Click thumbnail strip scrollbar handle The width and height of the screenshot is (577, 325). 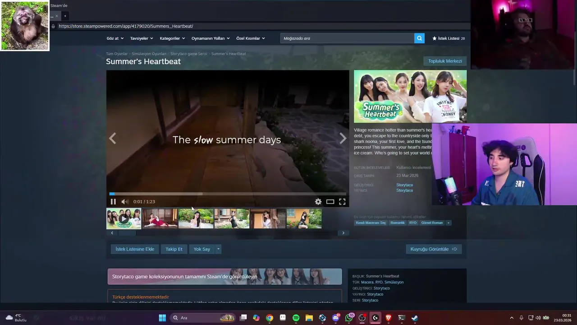click(x=127, y=233)
